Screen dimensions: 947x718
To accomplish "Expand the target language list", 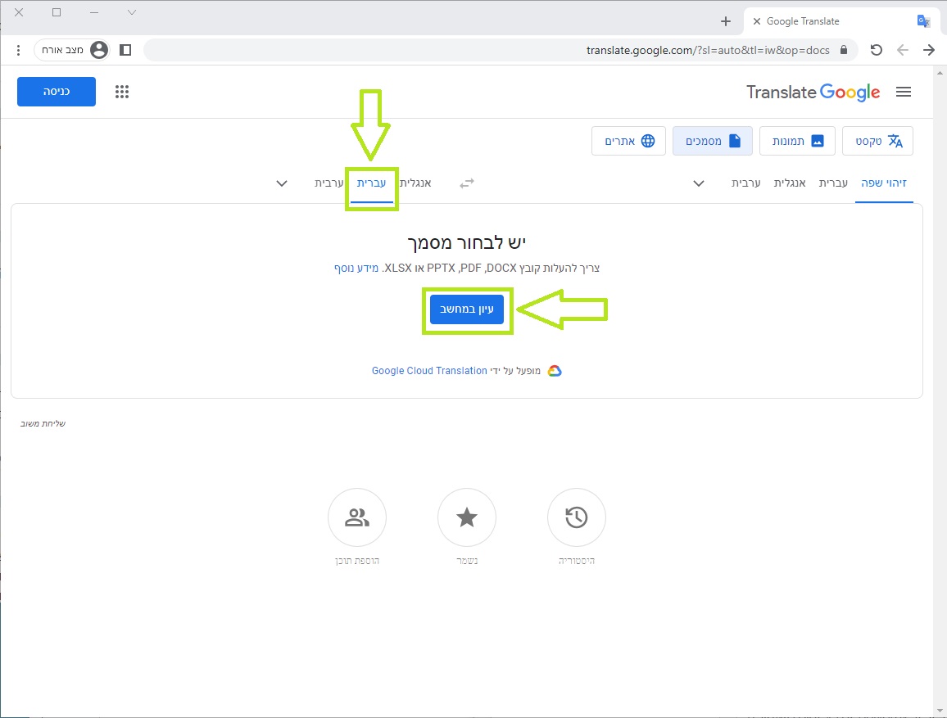I will pos(282,183).
